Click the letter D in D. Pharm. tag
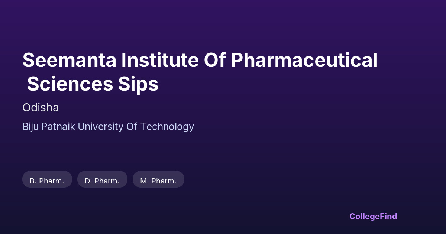The width and height of the screenshot is (446, 234). (x=88, y=181)
